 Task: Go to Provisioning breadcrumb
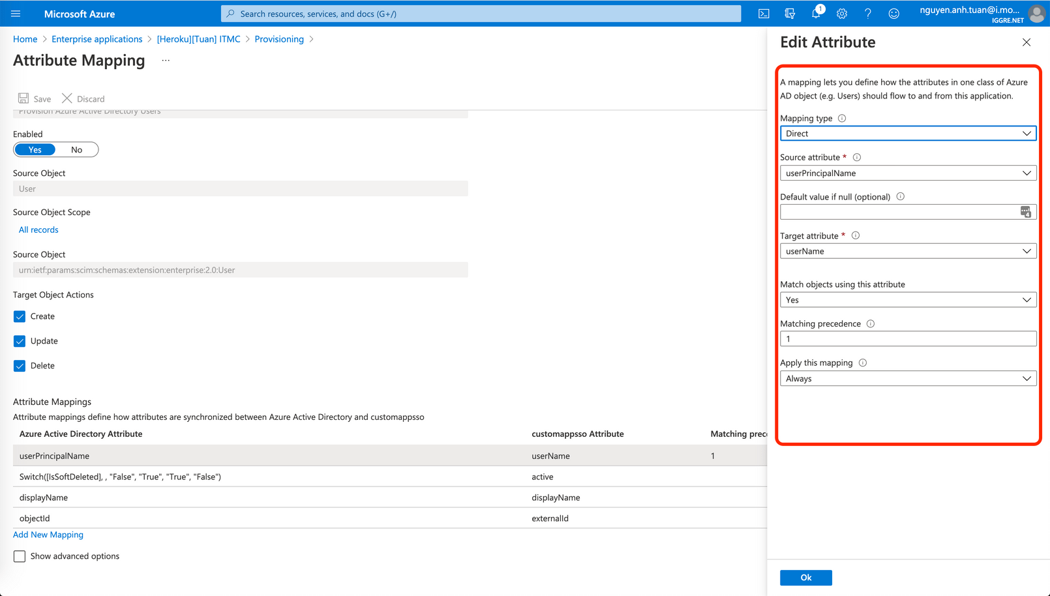[279, 39]
